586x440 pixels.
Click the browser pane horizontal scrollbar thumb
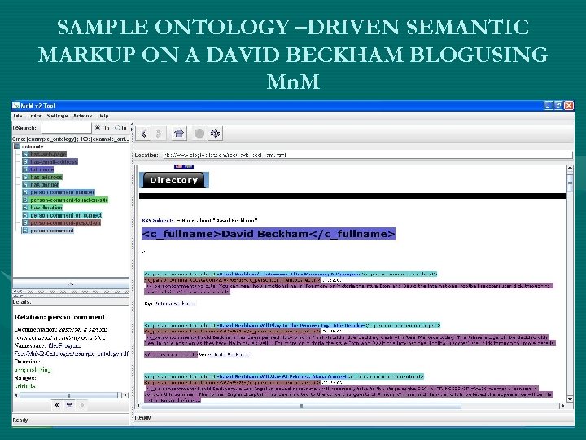(302, 406)
